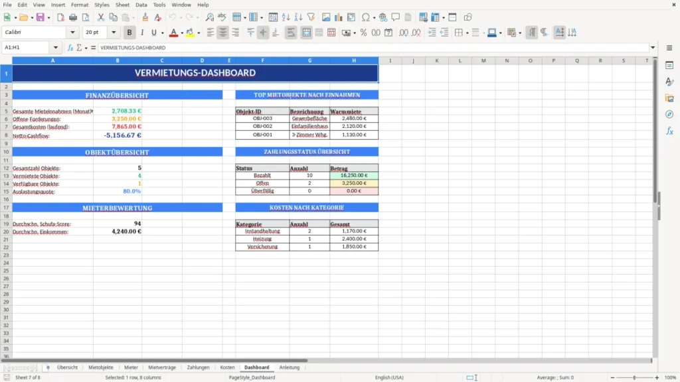
Task: Toggle Wrap Text button
Action: (291, 32)
